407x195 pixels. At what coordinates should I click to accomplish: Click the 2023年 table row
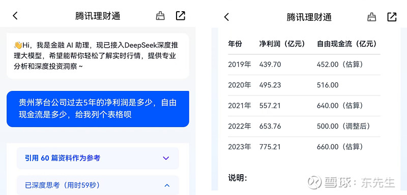(x=304, y=147)
